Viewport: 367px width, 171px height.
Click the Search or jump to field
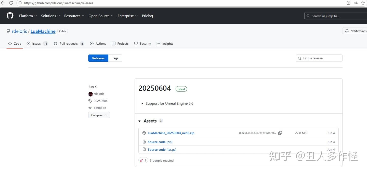tap(336, 16)
